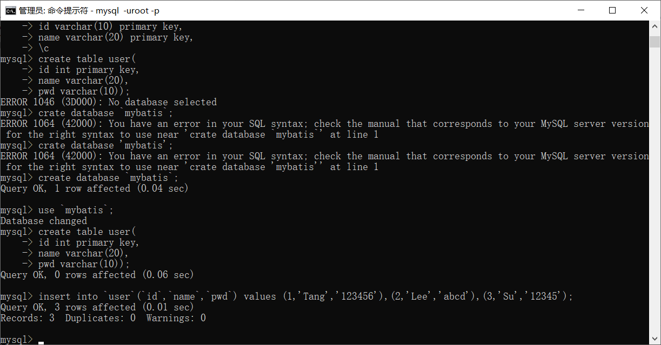Click 'create database `mybatis`;' successful command

[x=108, y=178]
